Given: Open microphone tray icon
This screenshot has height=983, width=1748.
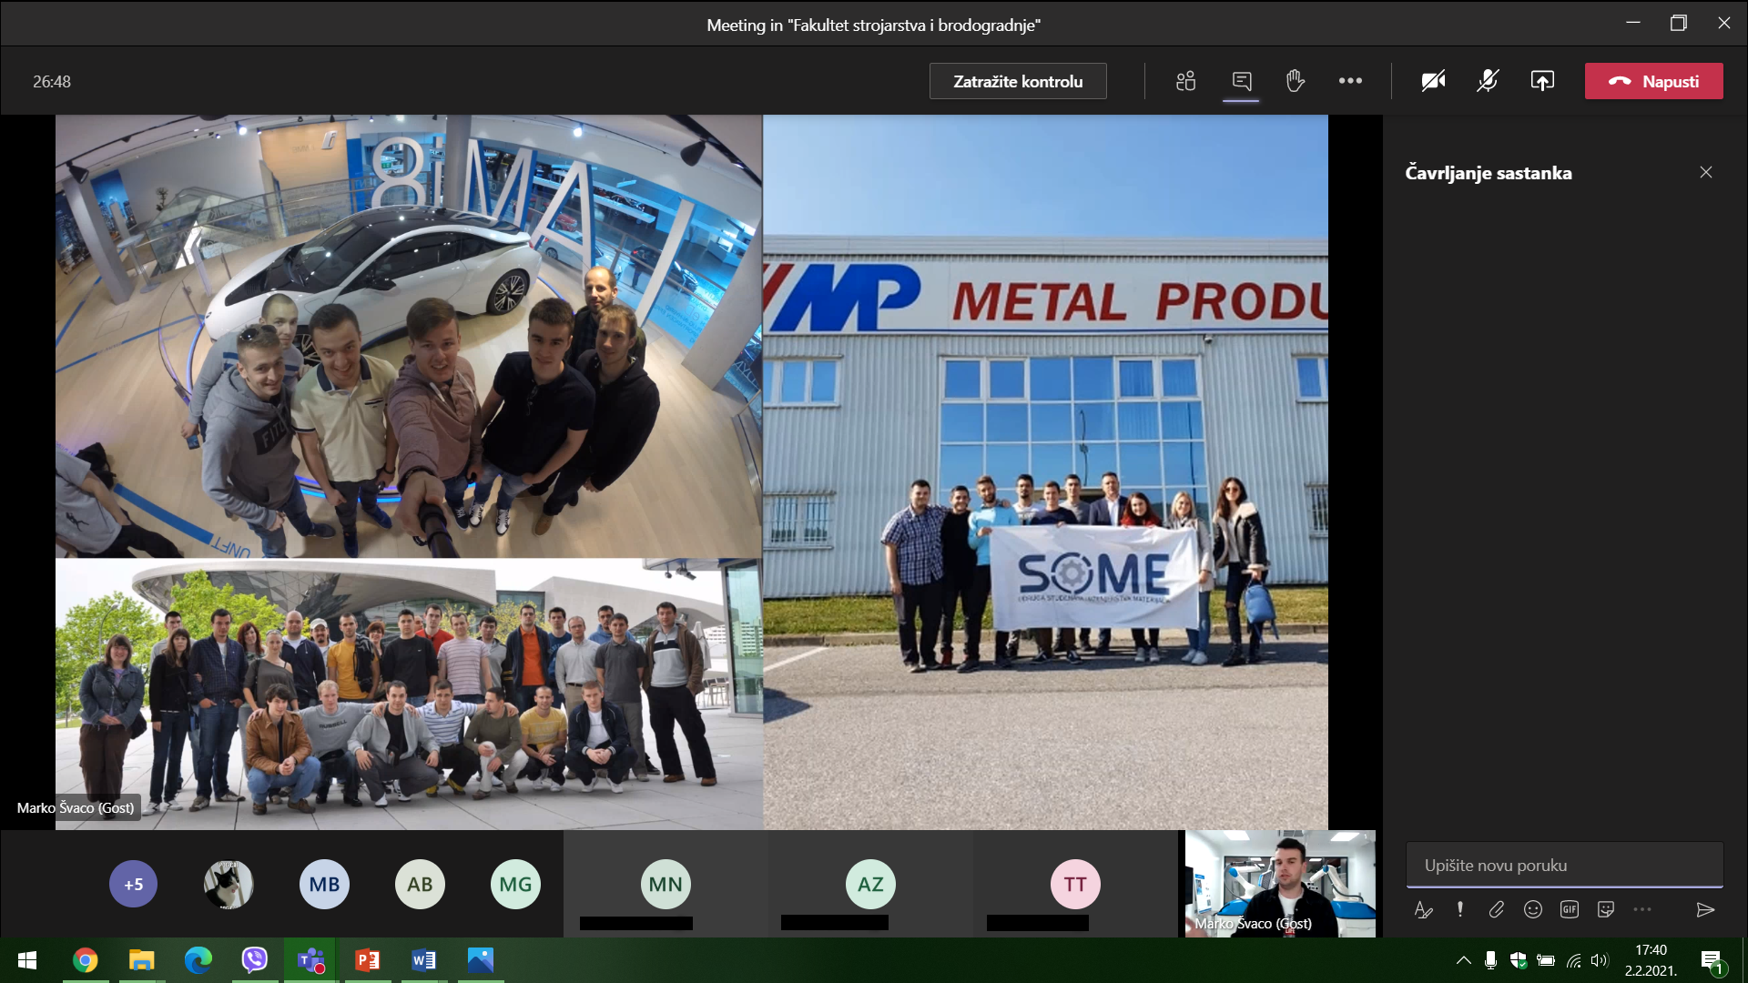Looking at the screenshot, I should click(1490, 960).
